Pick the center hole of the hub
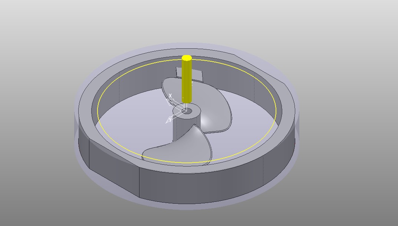The width and height of the screenshot is (398, 226). pyautogui.click(x=187, y=111)
